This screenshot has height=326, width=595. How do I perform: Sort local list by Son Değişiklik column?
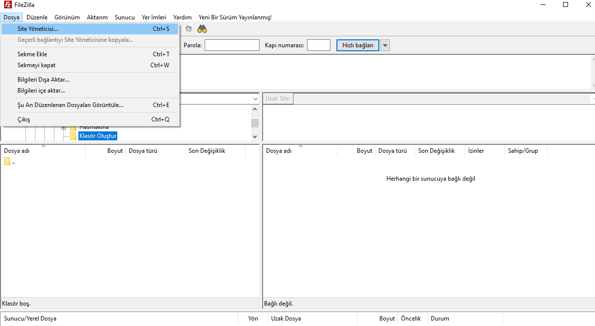[216, 150]
